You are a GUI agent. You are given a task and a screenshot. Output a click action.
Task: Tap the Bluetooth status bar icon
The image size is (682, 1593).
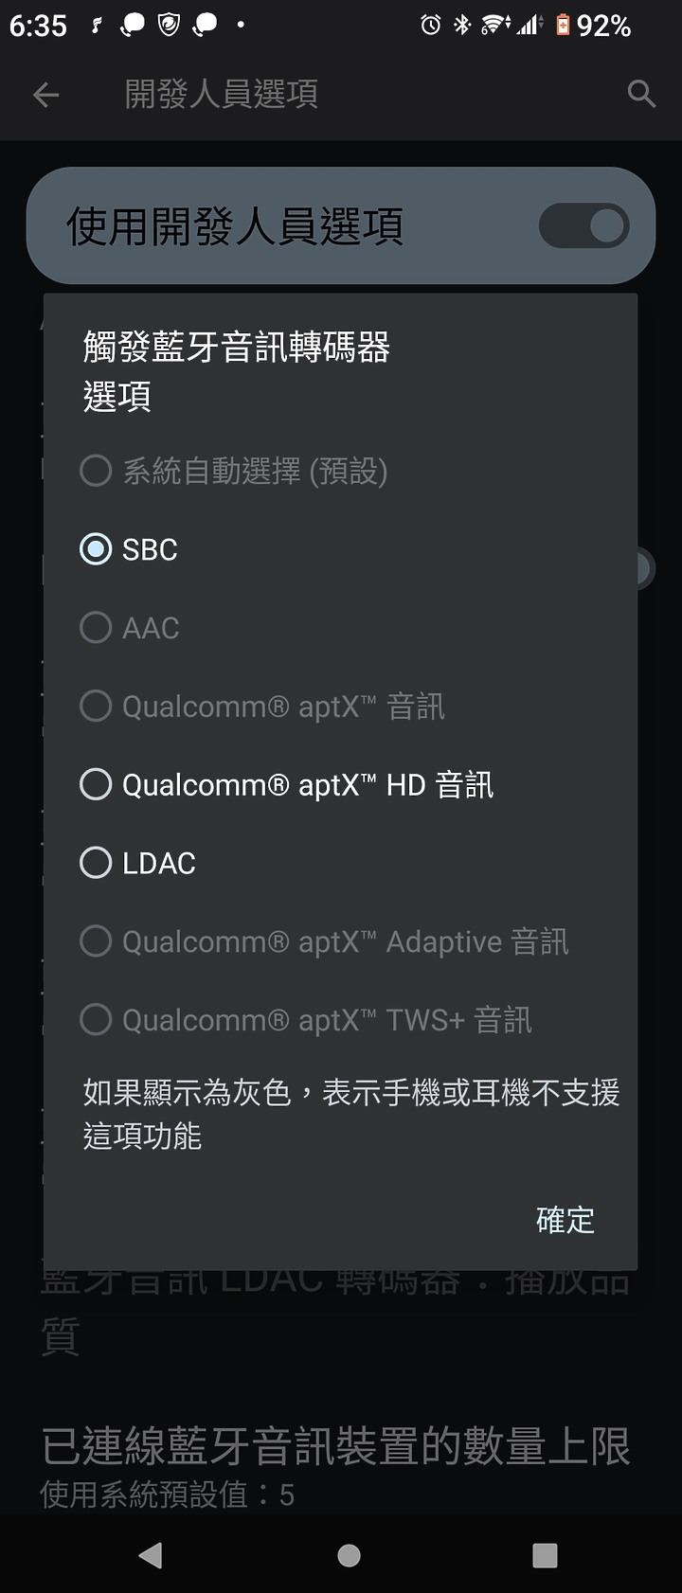click(461, 26)
